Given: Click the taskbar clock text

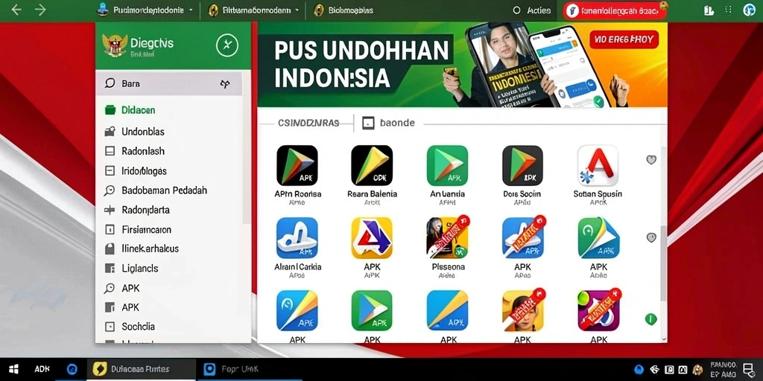Looking at the screenshot, I should point(722,369).
